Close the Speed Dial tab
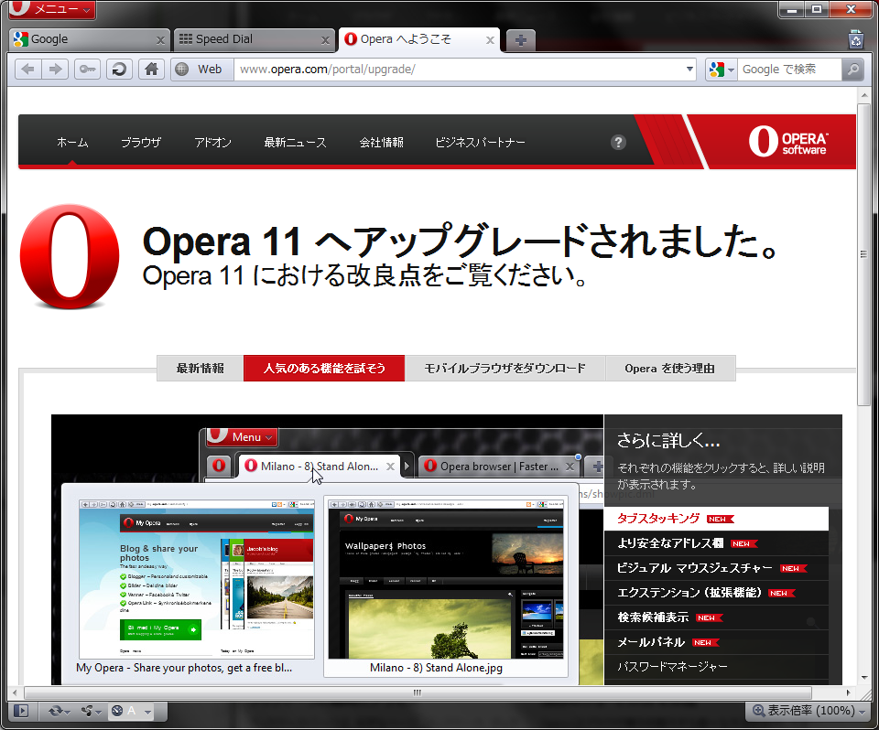 [325, 40]
